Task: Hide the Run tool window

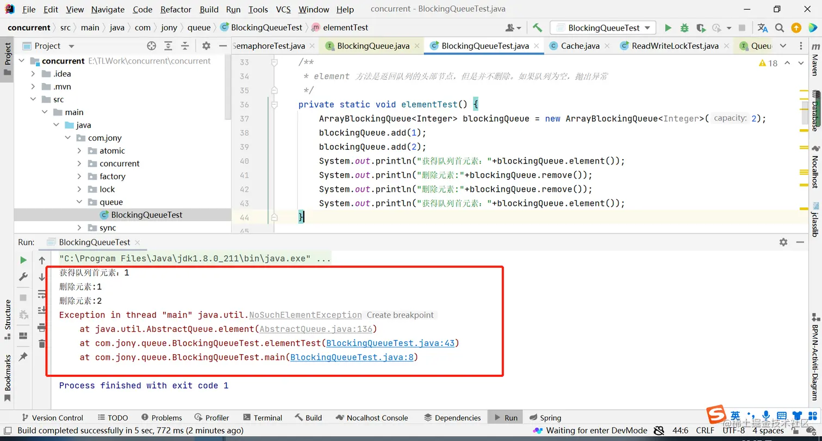Action: pos(800,242)
